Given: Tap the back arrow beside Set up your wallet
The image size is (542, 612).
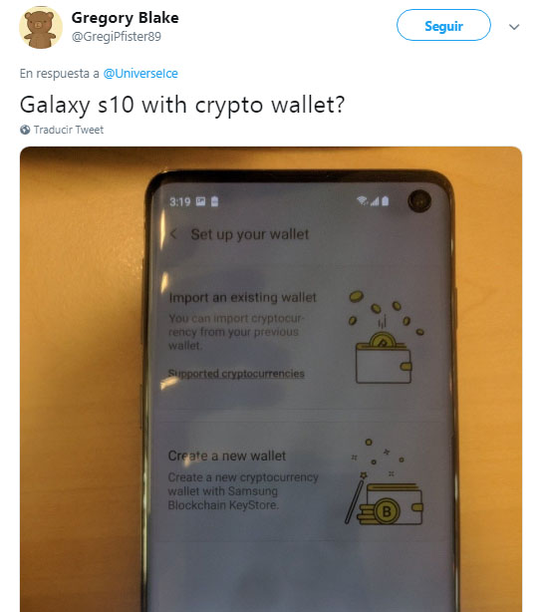Looking at the screenshot, I should 173,234.
